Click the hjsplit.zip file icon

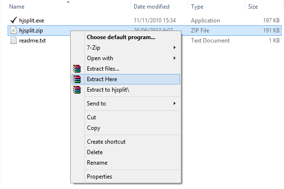coord(13,31)
